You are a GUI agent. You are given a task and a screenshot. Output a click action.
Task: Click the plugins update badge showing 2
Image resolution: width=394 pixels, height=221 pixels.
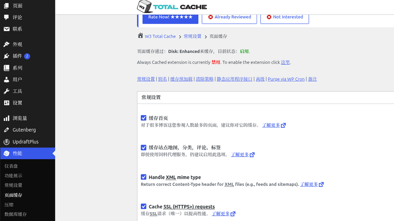[27, 56]
